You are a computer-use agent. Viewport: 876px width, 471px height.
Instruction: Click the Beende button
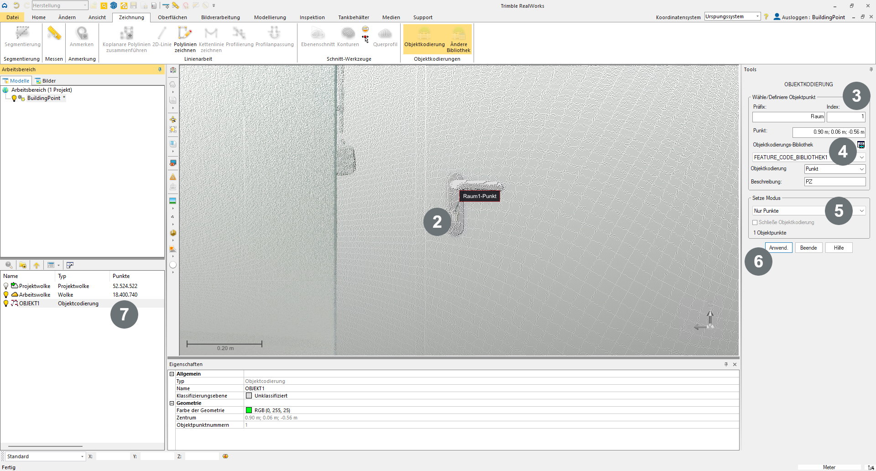click(x=808, y=248)
